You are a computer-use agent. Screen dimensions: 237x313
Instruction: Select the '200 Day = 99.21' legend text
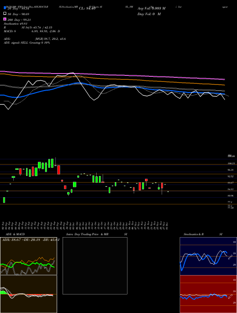point(19,20)
